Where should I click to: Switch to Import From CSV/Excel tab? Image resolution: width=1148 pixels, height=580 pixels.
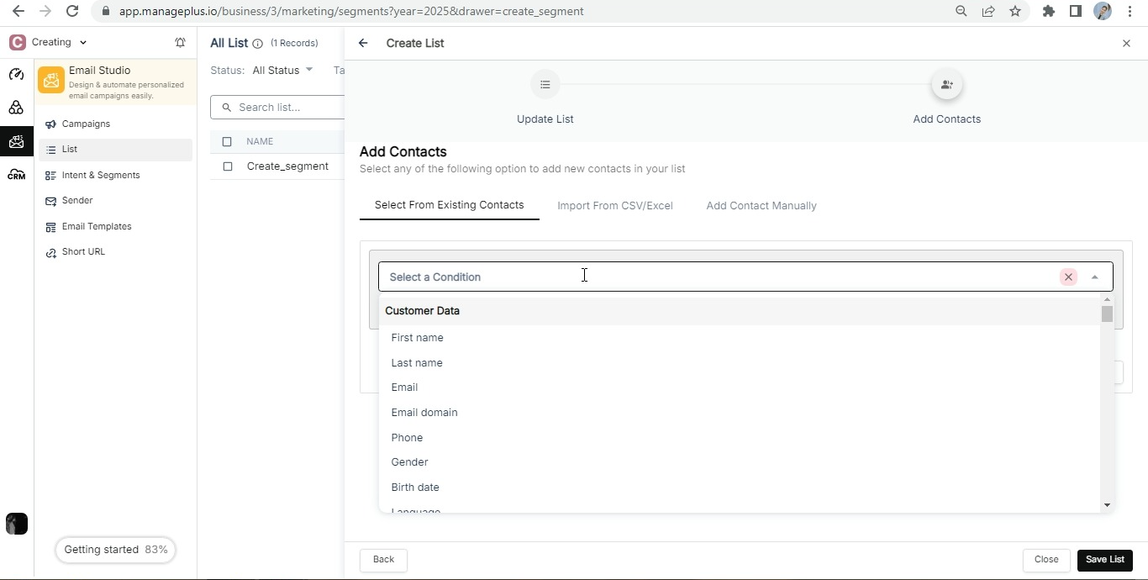point(615,206)
